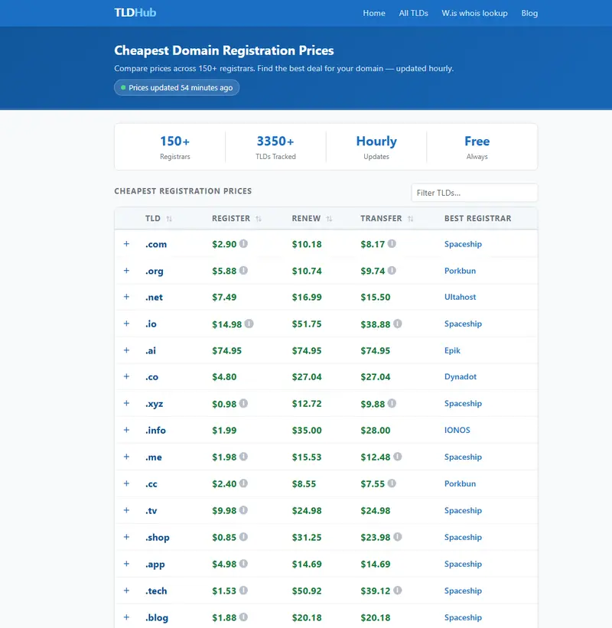Click info icon beside .xyz transfer price
The image size is (612, 628).
(x=392, y=403)
